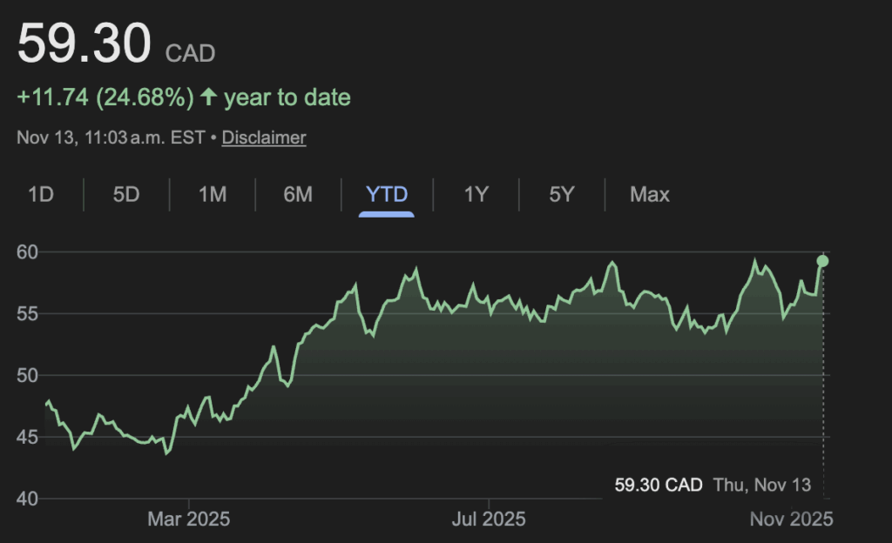Click the 60 y-axis gridline label
This screenshot has width=892, height=543.
tap(28, 252)
